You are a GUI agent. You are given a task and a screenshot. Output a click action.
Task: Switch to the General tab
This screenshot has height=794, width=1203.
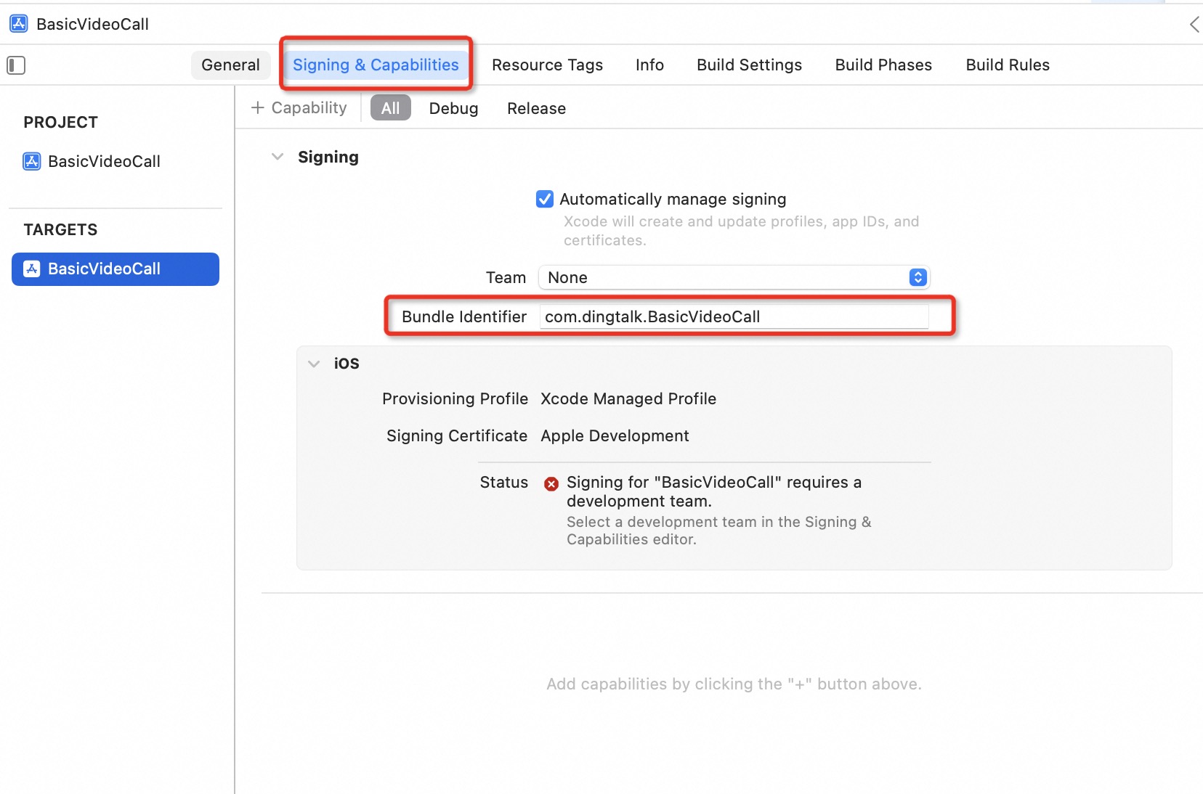pos(230,65)
